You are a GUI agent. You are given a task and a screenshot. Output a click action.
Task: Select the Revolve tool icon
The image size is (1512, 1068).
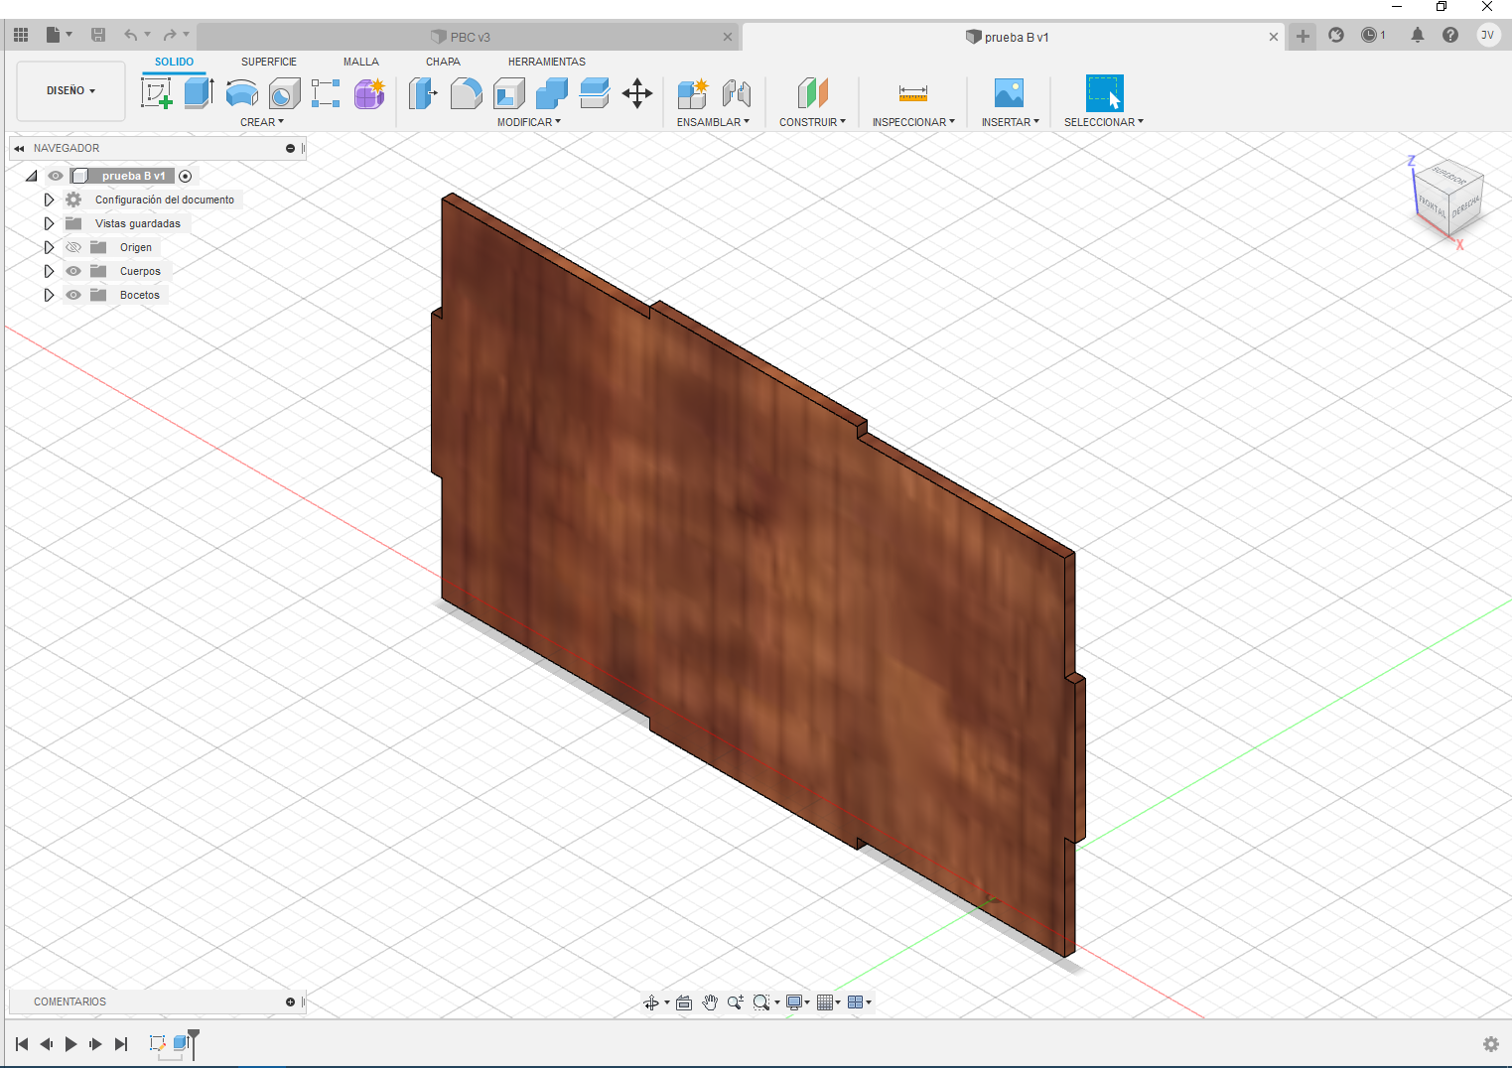241,93
